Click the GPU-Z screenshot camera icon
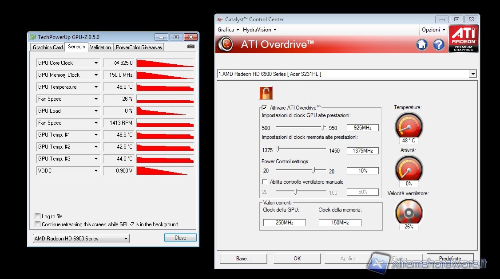 coord(190,47)
